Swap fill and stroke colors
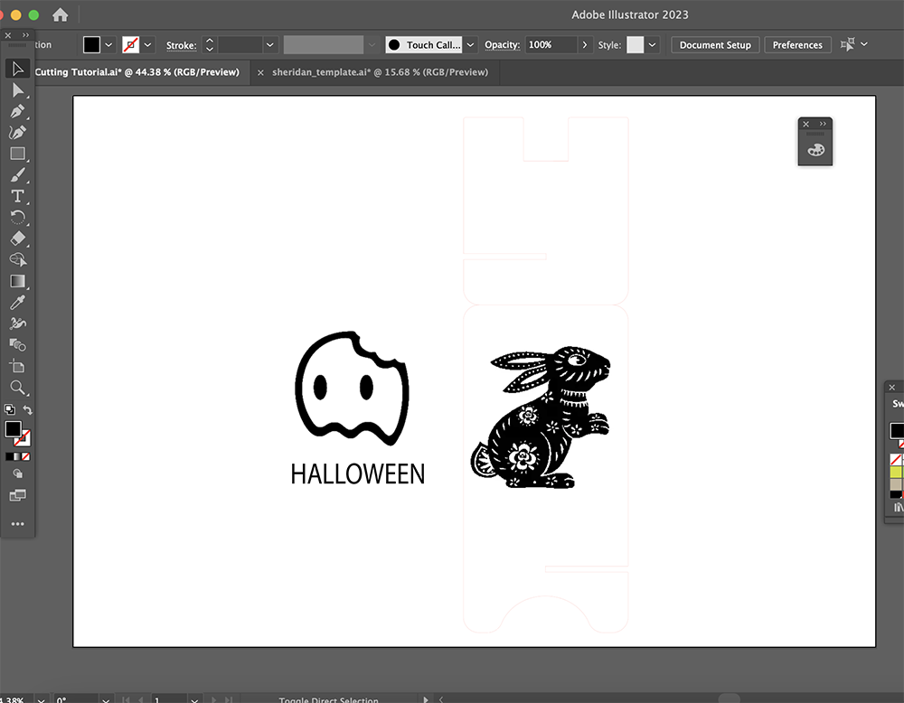 click(27, 408)
